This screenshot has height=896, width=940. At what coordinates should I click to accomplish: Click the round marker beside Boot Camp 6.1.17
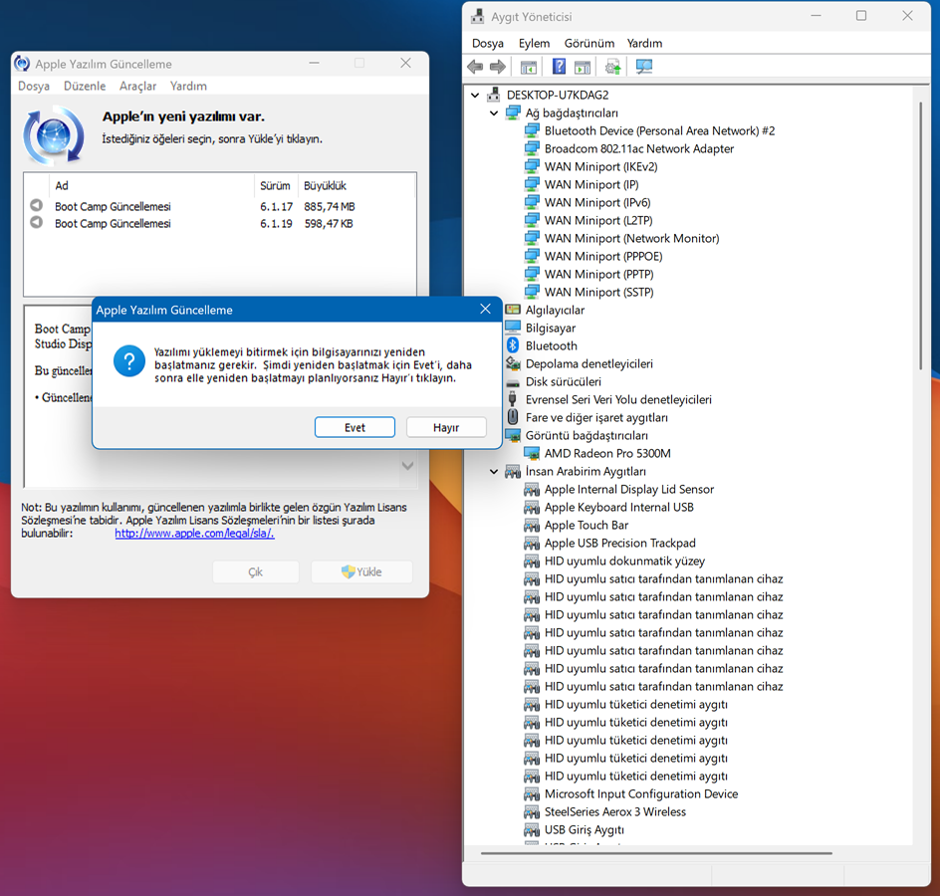pos(37,205)
